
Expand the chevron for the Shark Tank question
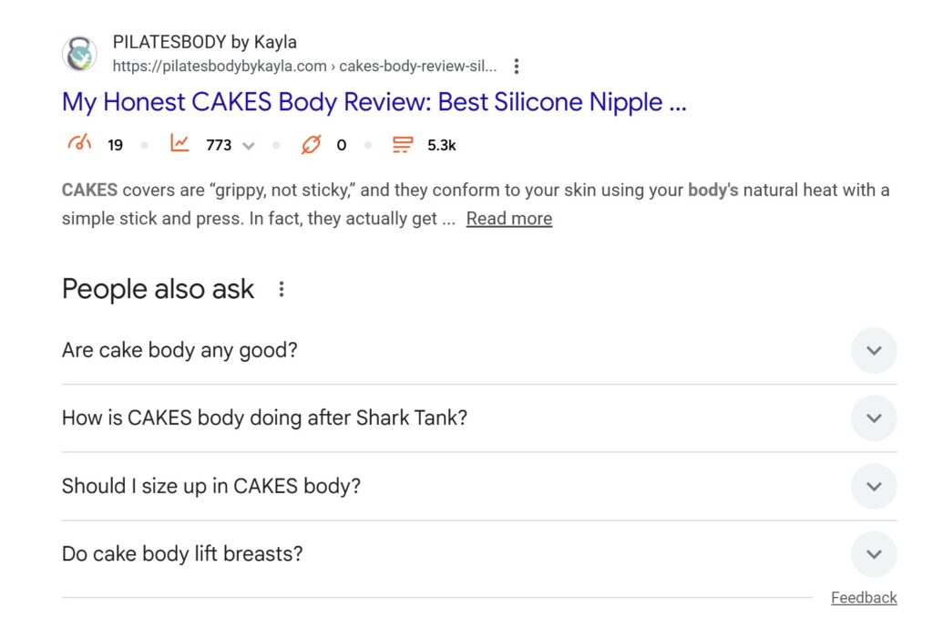[874, 418]
